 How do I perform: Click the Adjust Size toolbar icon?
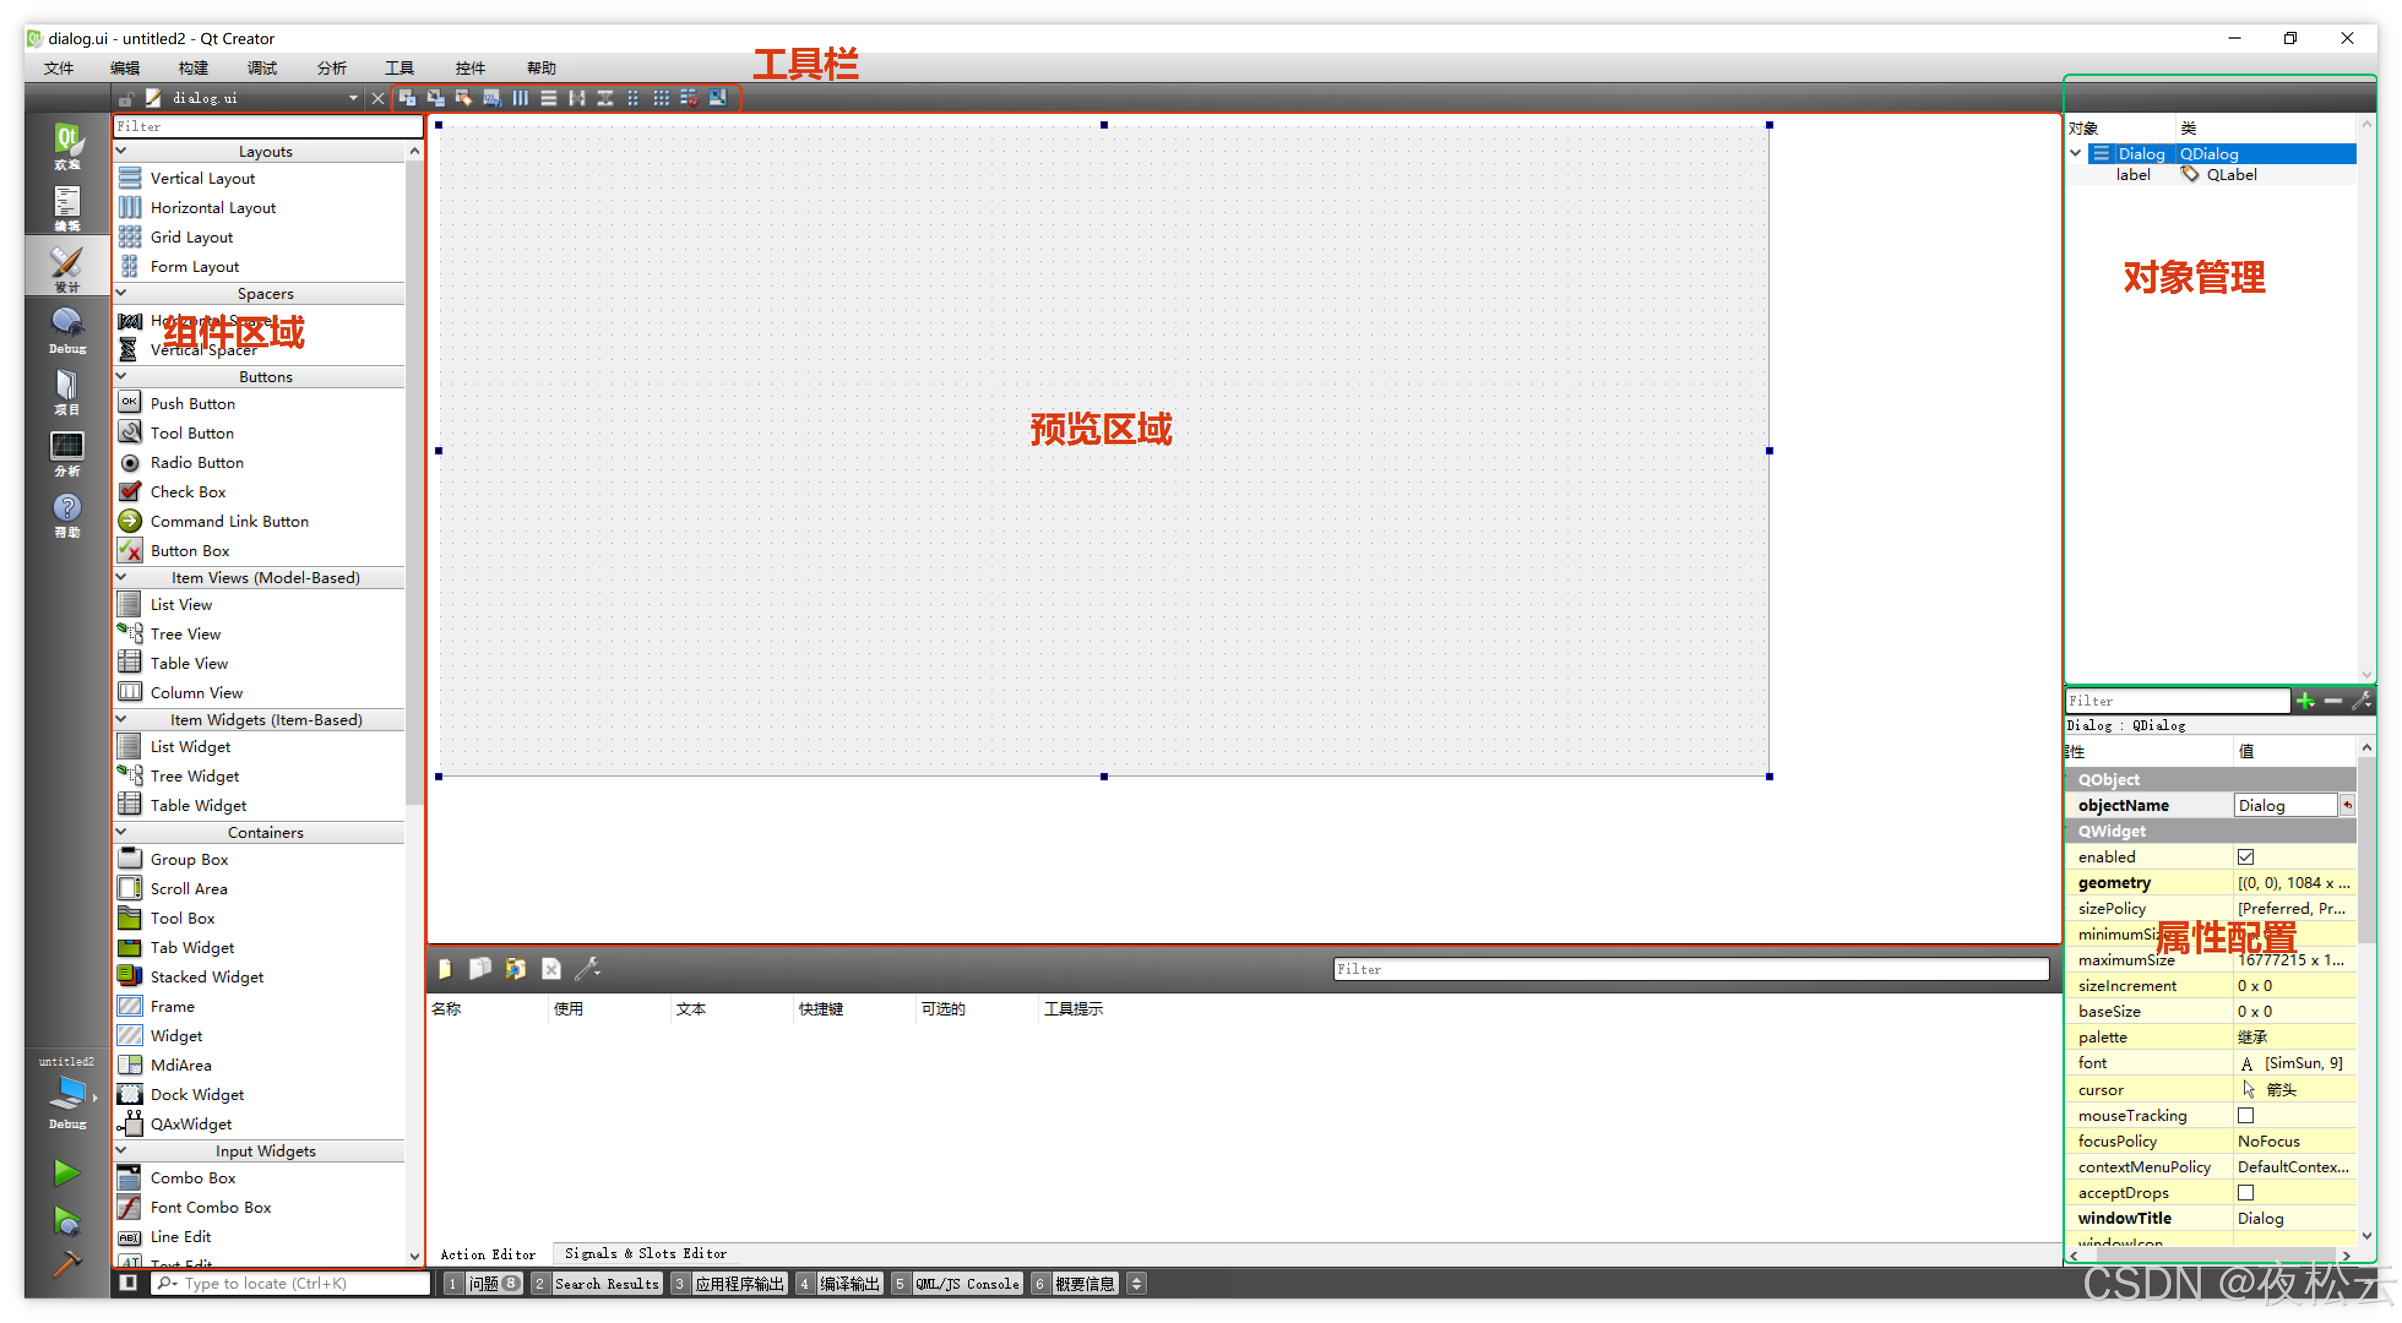[x=717, y=98]
